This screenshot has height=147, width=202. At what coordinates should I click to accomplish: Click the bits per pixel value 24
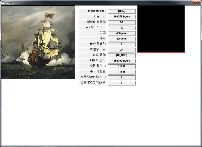[121, 50]
